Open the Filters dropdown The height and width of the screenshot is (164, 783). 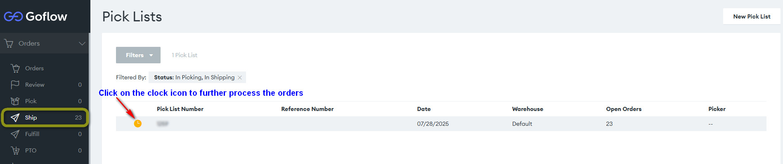[138, 55]
